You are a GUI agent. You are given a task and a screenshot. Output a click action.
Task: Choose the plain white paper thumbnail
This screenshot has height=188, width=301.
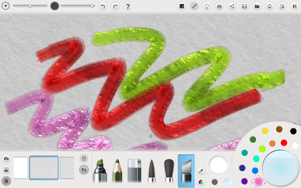tap(21, 168)
